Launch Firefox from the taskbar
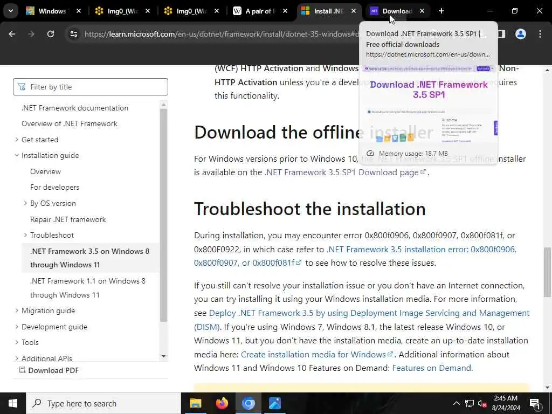Screen dimensions: 552x414 click(222, 403)
